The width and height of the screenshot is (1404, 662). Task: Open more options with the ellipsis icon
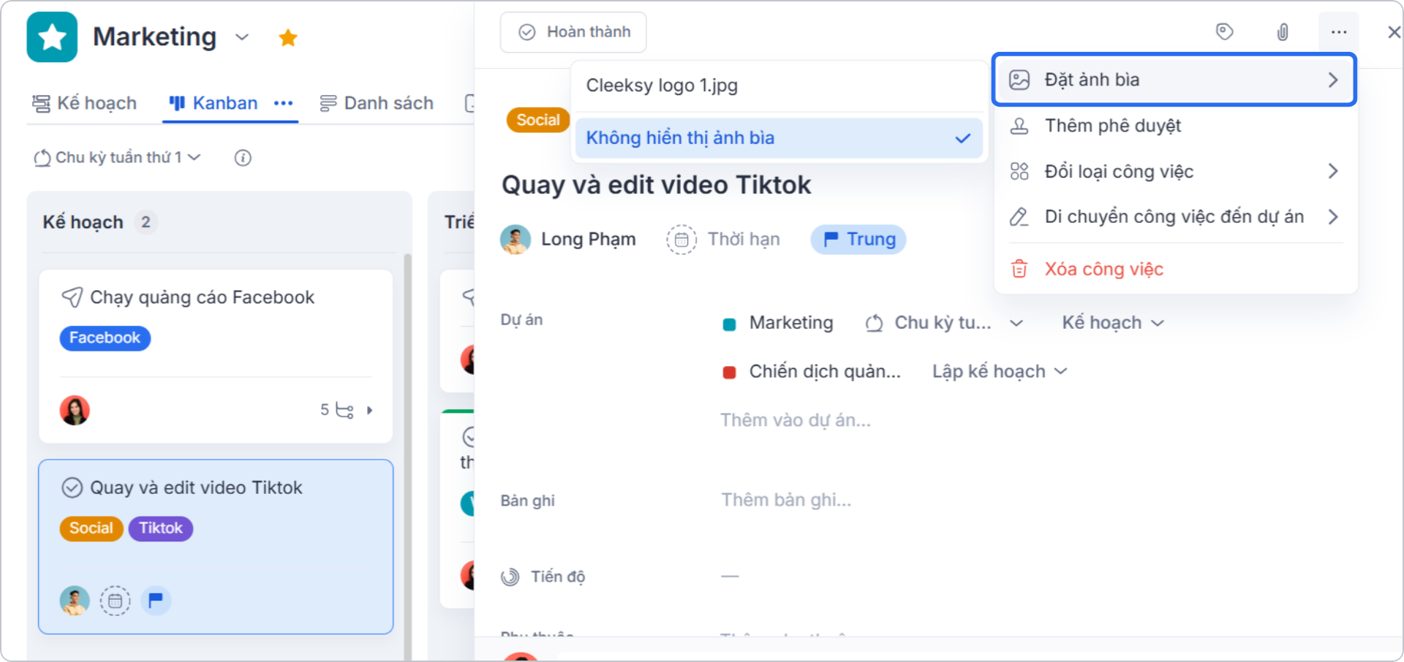point(1339,31)
